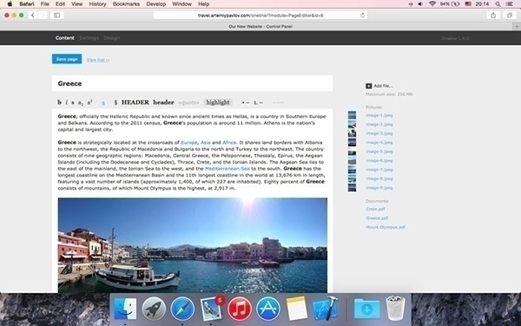Apply italic with the i button
Screen dimensions: 521x326
pos(67,103)
